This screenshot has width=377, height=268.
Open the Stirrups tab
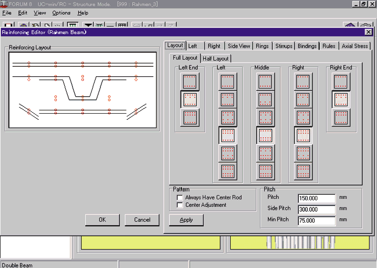pos(284,46)
